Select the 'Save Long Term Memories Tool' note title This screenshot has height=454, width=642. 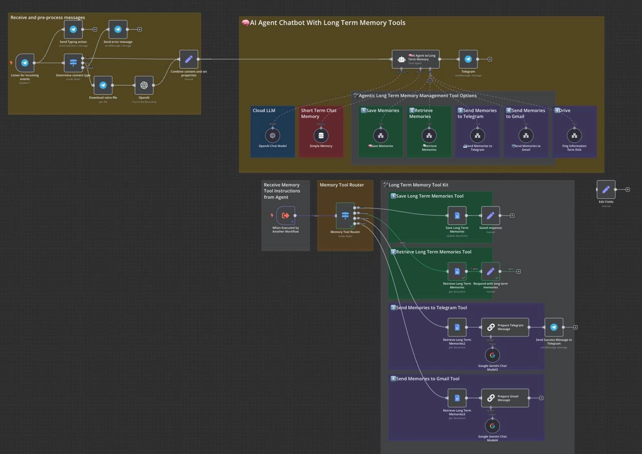pos(427,196)
